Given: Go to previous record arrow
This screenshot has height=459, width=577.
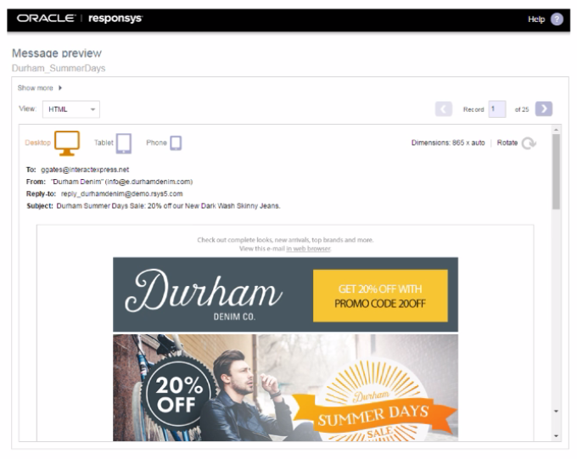Looking at the screenshot, I should [x=444, y=109].
